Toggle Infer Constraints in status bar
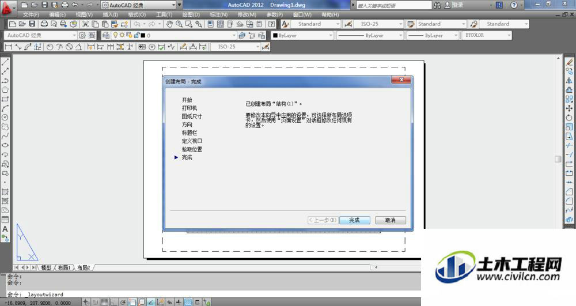This screenshot has height=306, width=576. click(x=86, y=302)
